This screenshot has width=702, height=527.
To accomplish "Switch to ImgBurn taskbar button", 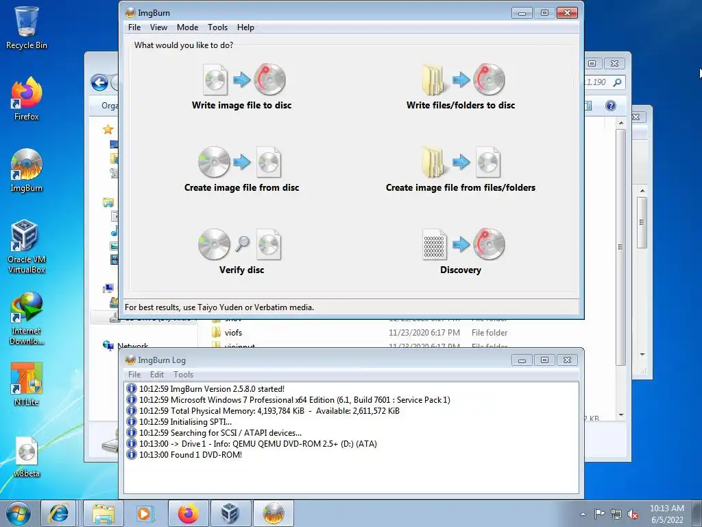I will (x=273, y=513).
